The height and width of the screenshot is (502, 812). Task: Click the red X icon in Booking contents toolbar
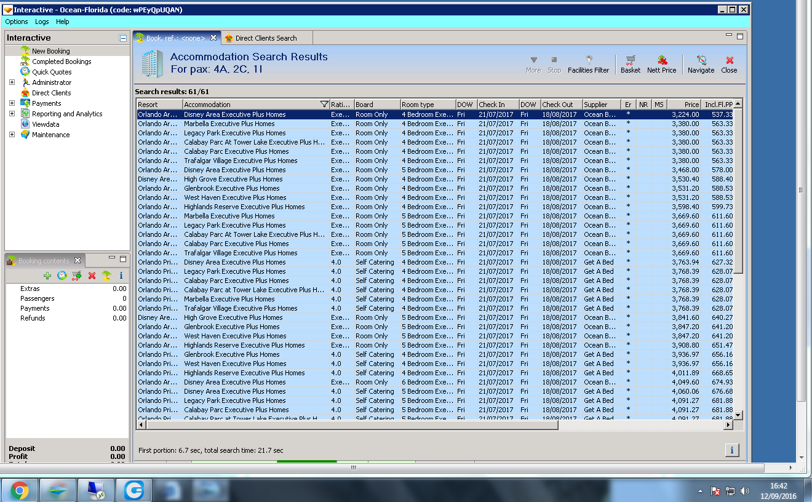click(92, 276)
